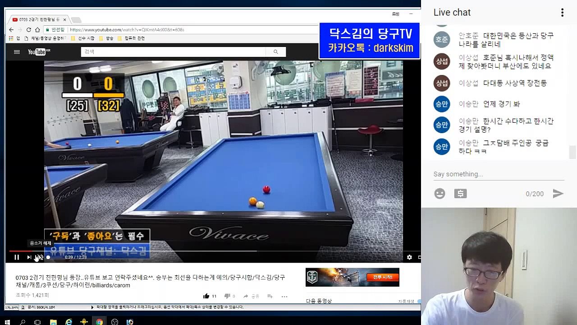Screen dimensions: 577x325
Task: Click the YouTube search magnifier button
Action: point(275,52)
